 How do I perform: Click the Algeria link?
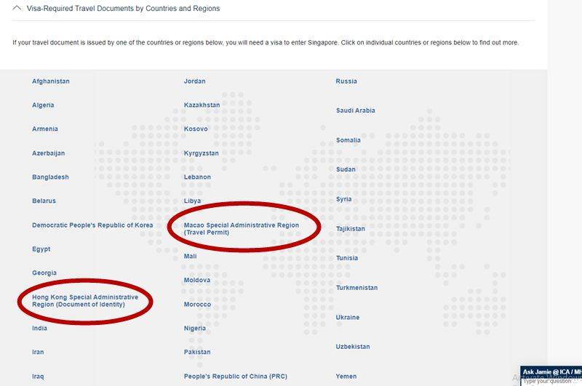pyautogui.click(x=43, y=105)
